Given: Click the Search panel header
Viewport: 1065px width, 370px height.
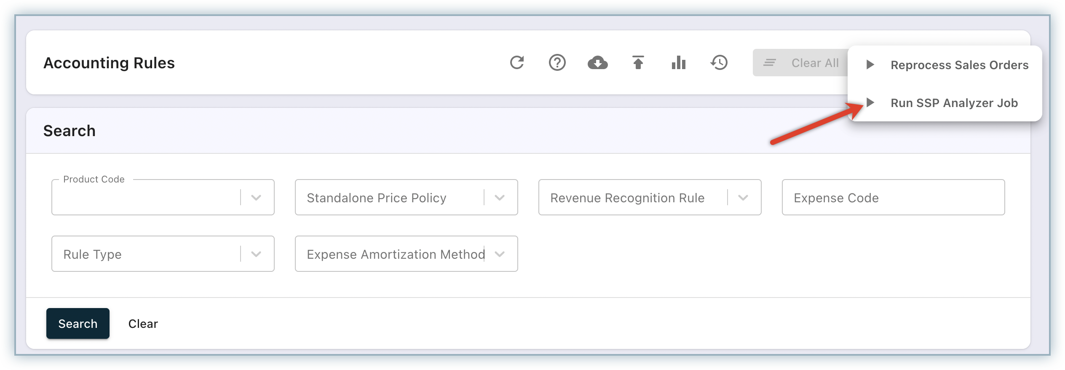Looking at the screenshot, I should click(70, 131).
